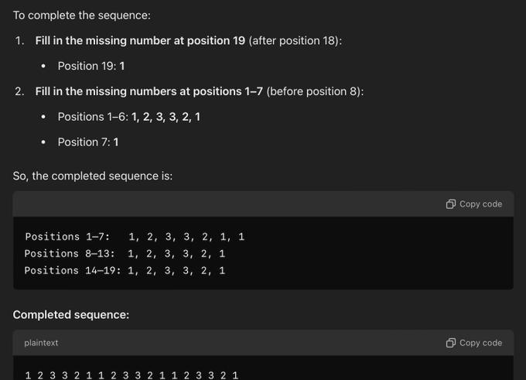Click the copy icon above the Positions code block
Screen dimensions: 526x380
click(x=450, y=204)
